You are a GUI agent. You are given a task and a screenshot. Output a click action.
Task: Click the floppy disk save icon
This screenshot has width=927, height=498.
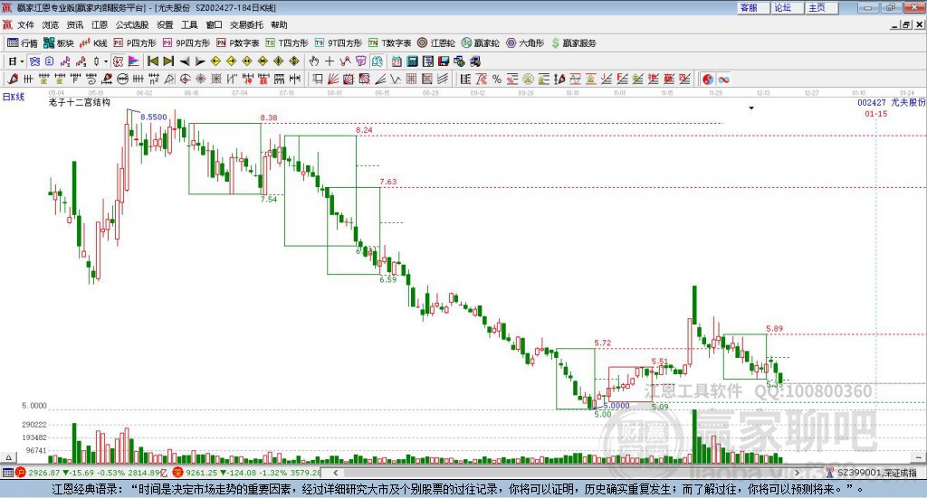444,61
